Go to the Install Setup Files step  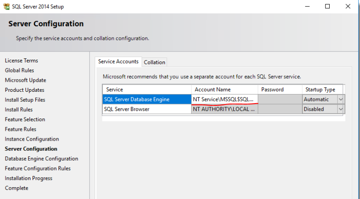[25, 100]
